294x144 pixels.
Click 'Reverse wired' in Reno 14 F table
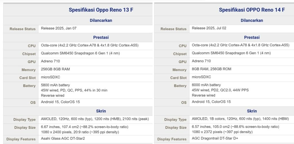pyautogui.click(x=204, y=95)
